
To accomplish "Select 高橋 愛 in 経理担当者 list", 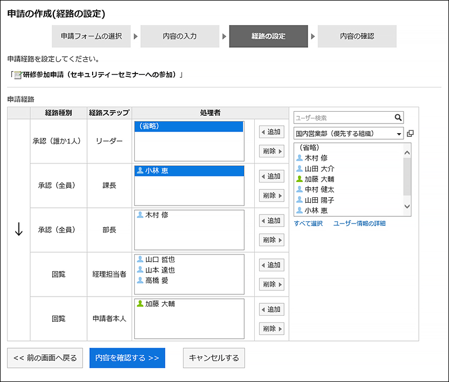I will [x=189, y=280].
